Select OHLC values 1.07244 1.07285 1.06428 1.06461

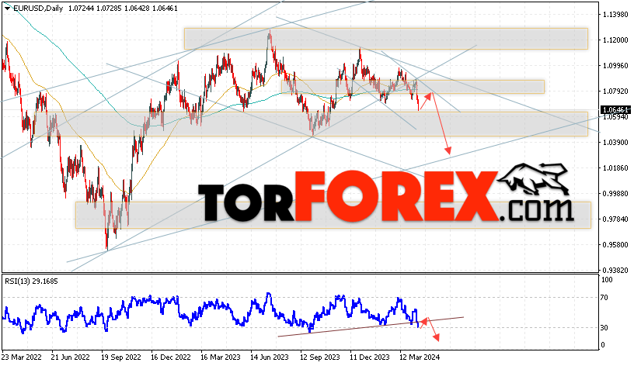(123, 9)
